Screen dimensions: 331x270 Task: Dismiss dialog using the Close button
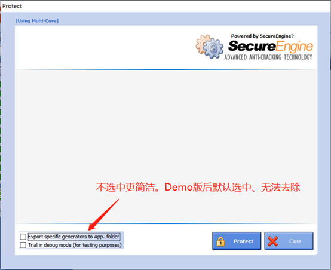pyautogui.click(x=289, y=241)
